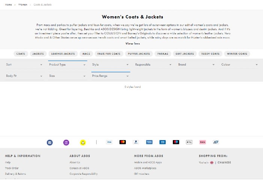Click the American Express payment logo
The height and width of the screenshot is (180, 263).
coord(149,142)
